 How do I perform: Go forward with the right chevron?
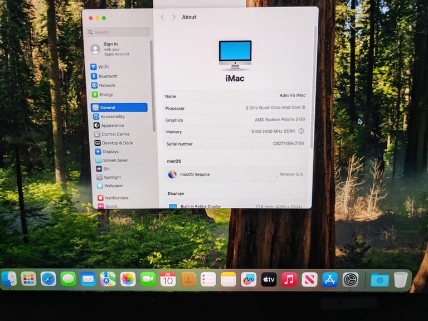[174, 17]
